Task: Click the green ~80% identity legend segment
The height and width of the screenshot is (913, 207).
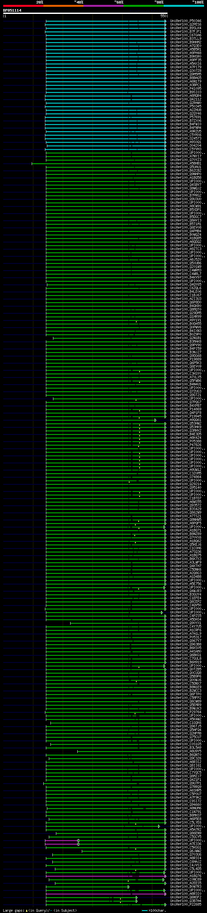Action: coord(144,6)
